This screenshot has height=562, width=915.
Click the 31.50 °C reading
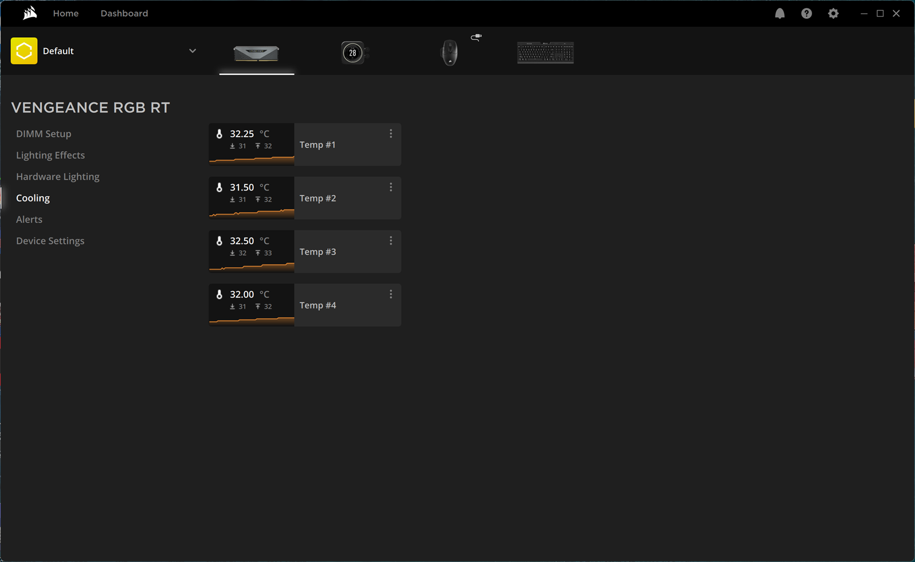249,187
